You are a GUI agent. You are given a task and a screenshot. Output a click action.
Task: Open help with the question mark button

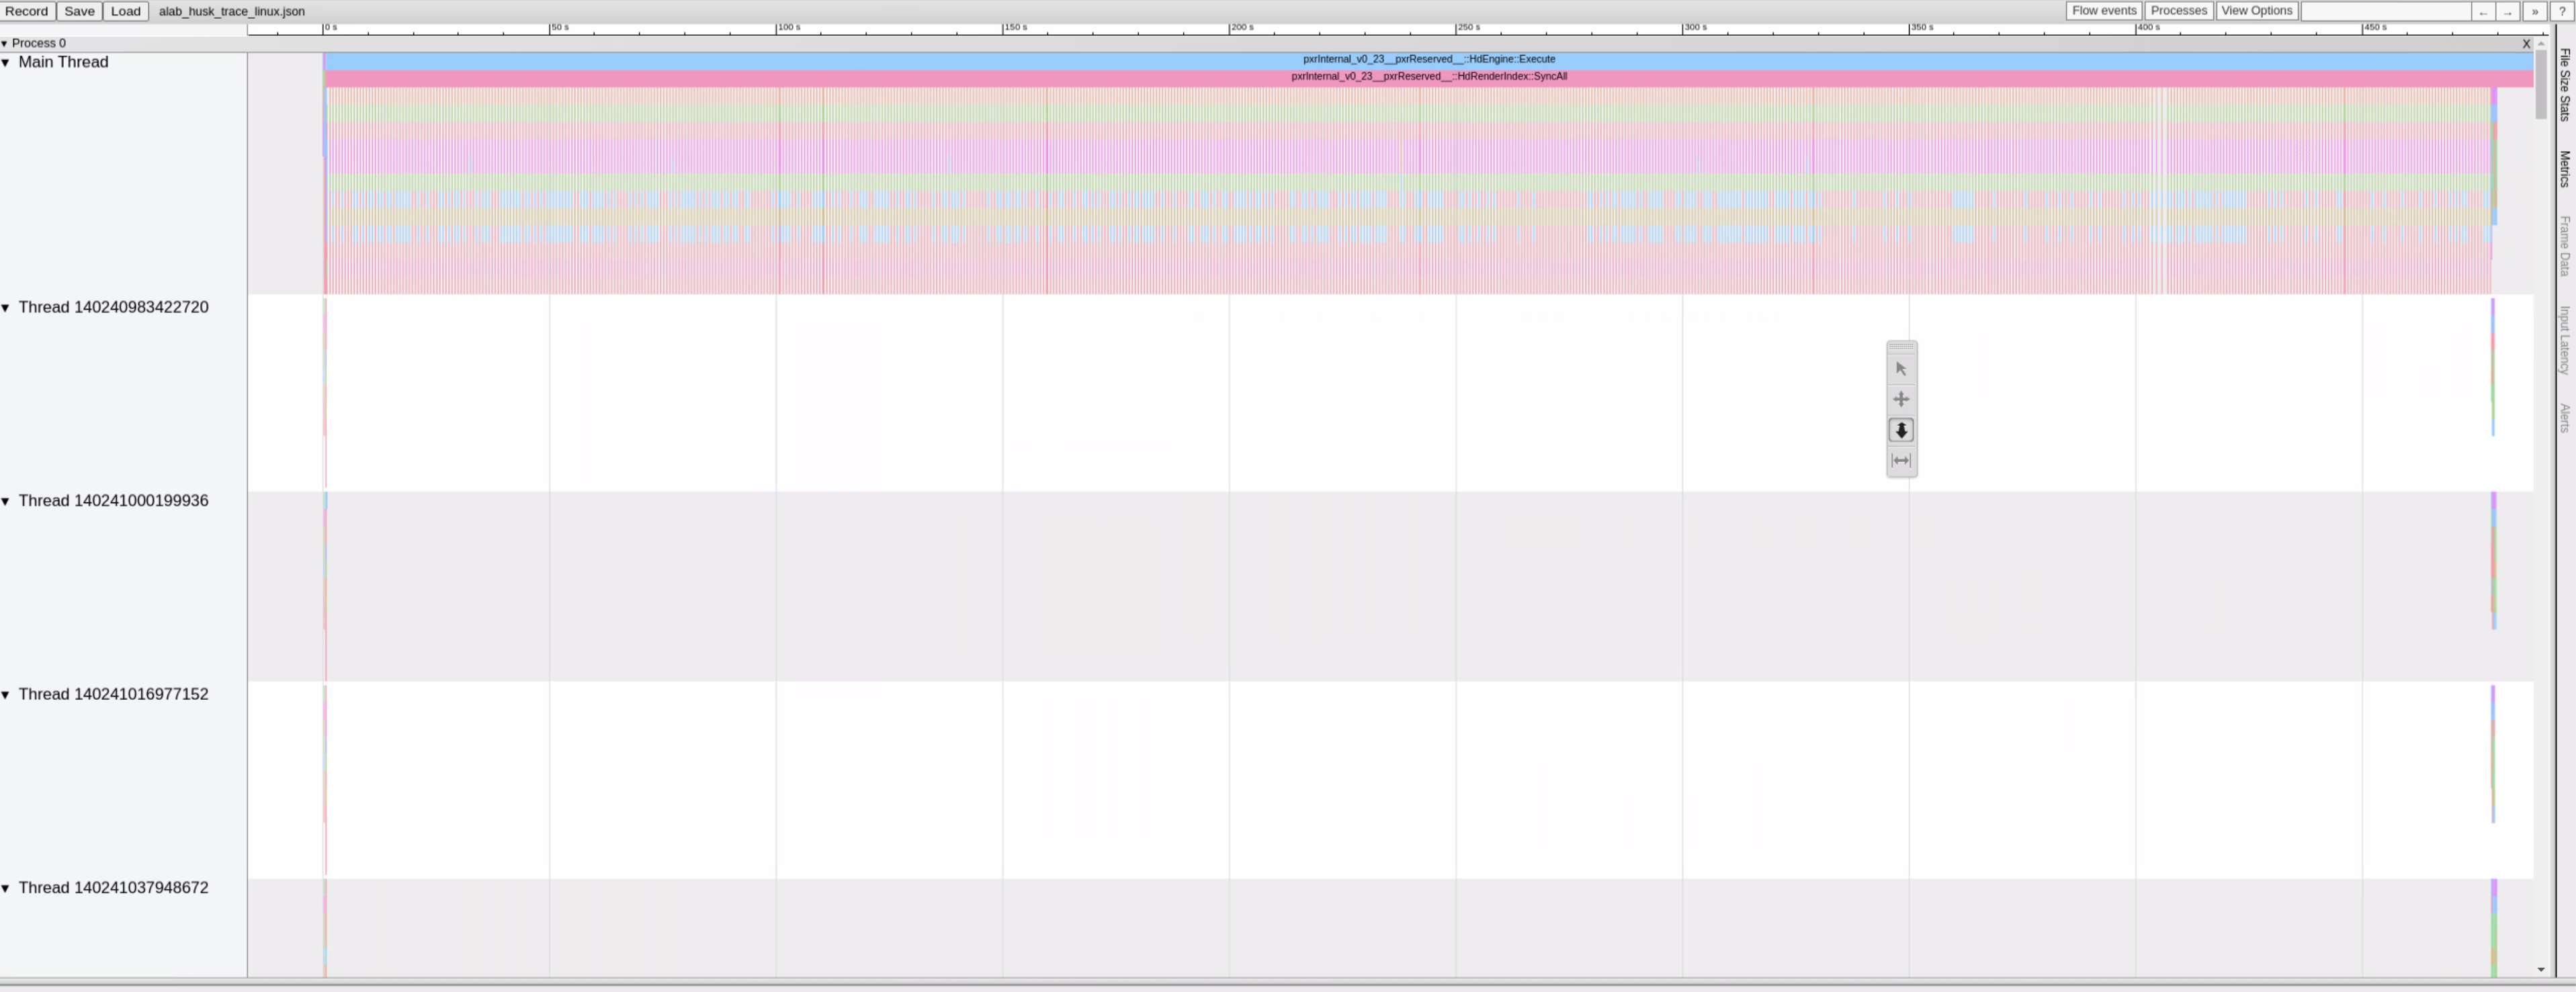pos(2562,11)
